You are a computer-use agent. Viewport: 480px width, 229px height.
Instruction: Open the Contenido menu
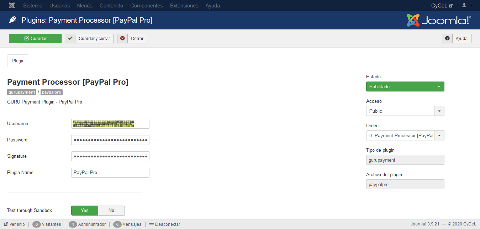[x=111, y=6]
